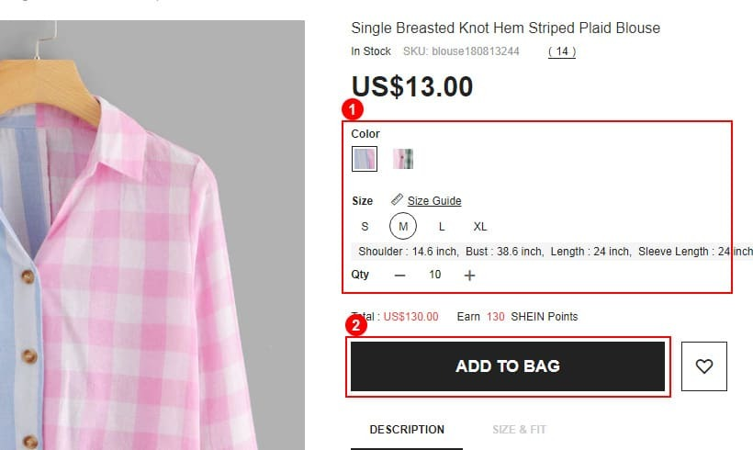The width and height of the screenshot is (753, 450).
Task: Select the blue-pink striped color swatch
Action: coord(365,159)
